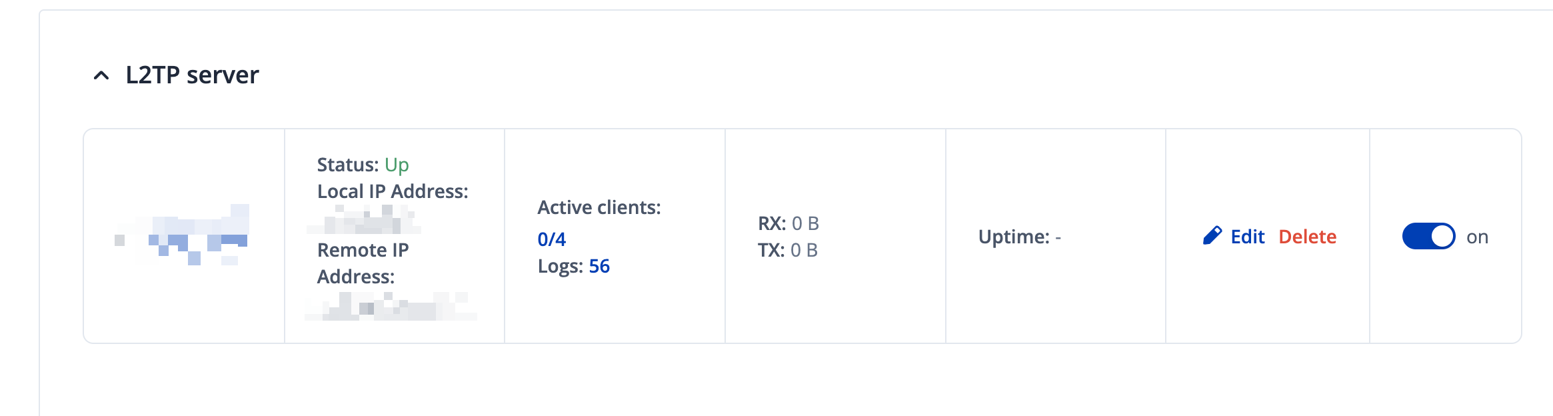Collapse the L2TP server section chevron

[x=101, y=75]
